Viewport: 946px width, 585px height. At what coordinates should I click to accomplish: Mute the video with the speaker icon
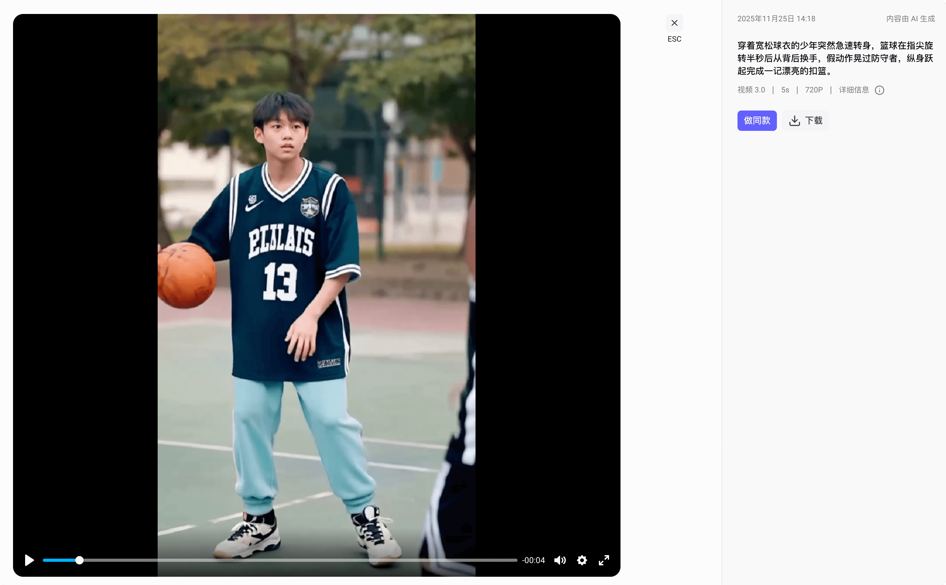(x=559, y=560)
